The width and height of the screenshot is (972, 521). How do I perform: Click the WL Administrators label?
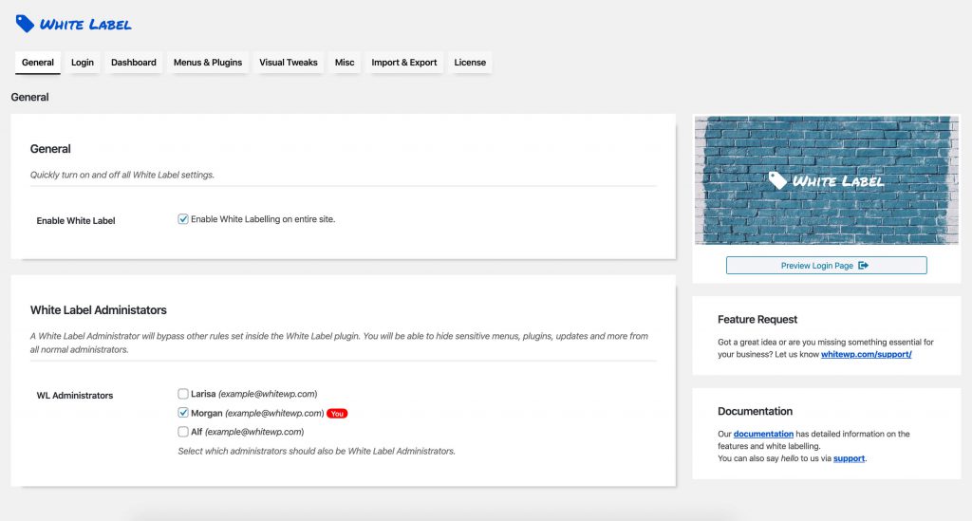[x=74, y=395]
